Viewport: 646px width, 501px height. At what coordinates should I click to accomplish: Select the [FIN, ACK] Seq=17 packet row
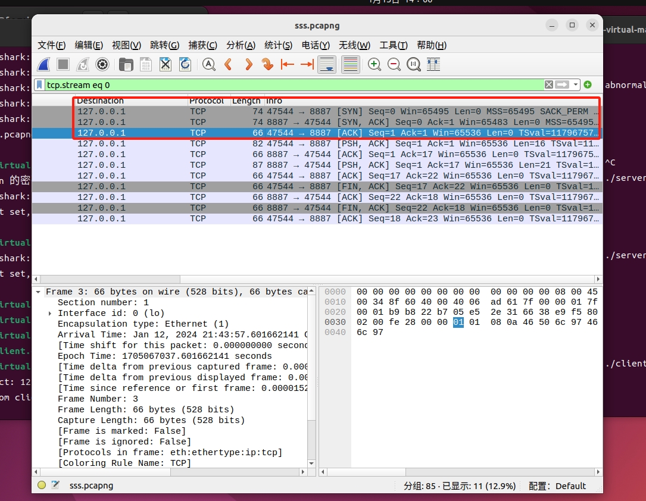(317, 186)
